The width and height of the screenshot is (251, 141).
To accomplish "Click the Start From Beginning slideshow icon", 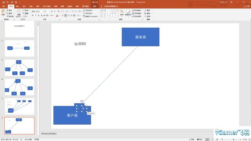I will 16,2.
